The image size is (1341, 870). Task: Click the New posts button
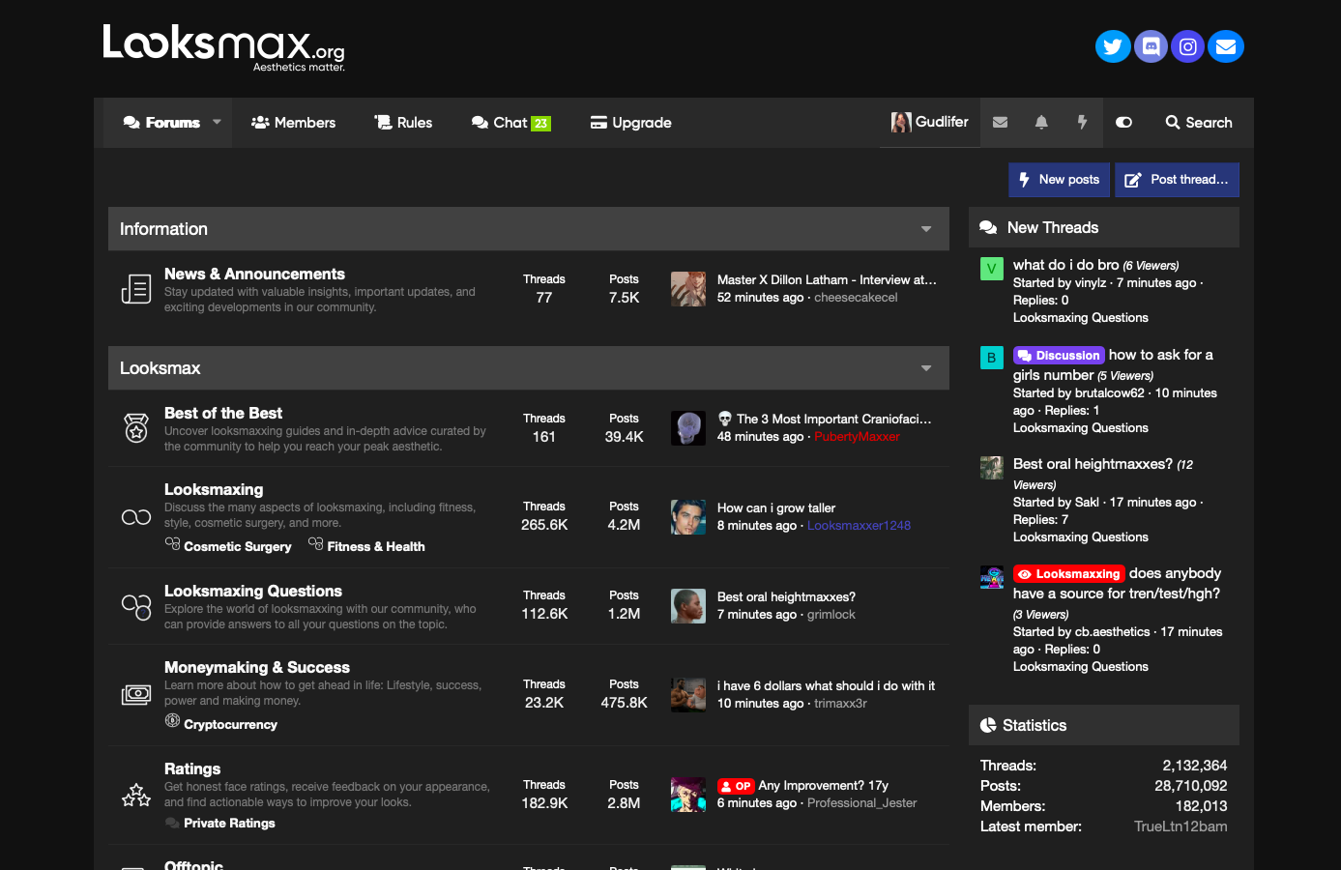1060,180
